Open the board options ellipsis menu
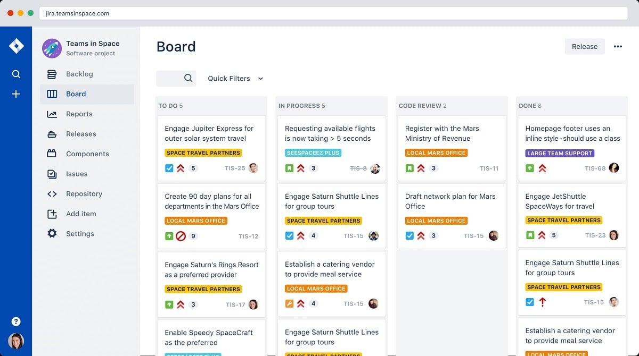 [x=618, y=46]
